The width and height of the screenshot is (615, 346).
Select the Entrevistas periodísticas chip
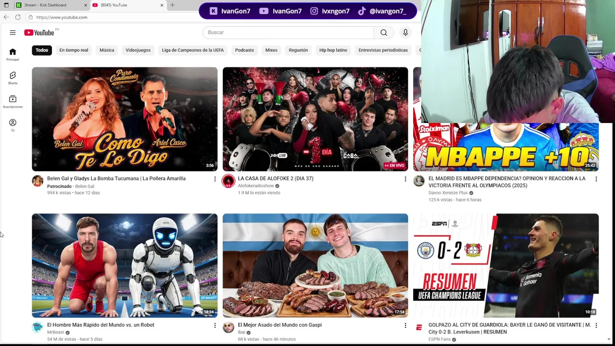point(383,50)
